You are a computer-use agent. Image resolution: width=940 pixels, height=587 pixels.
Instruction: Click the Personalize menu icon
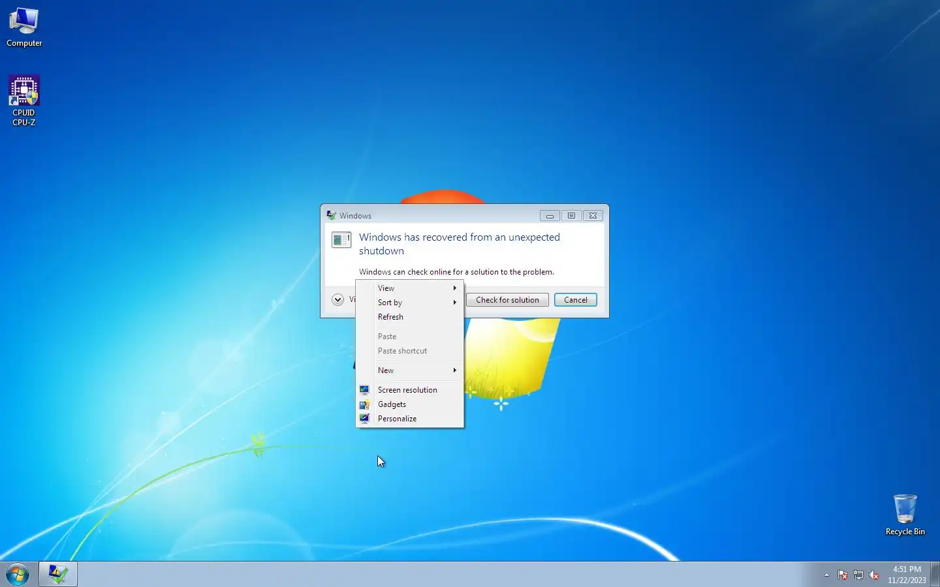[364, 419]
